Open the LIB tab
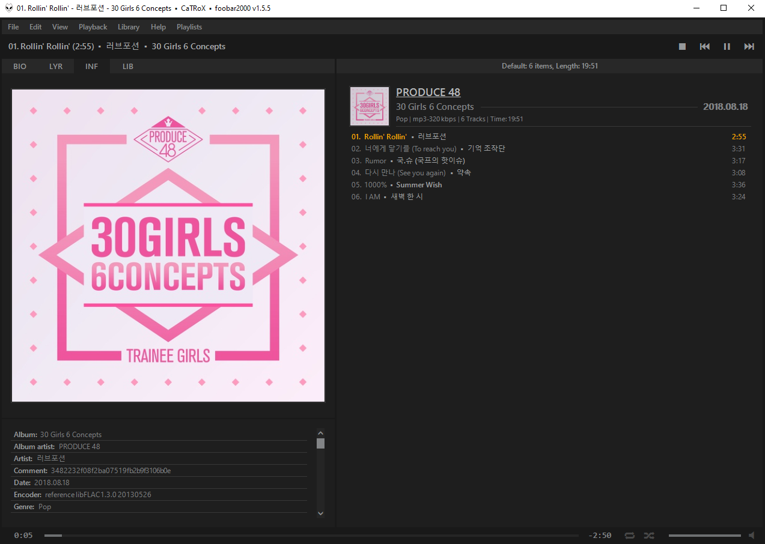 coord(128,66)
